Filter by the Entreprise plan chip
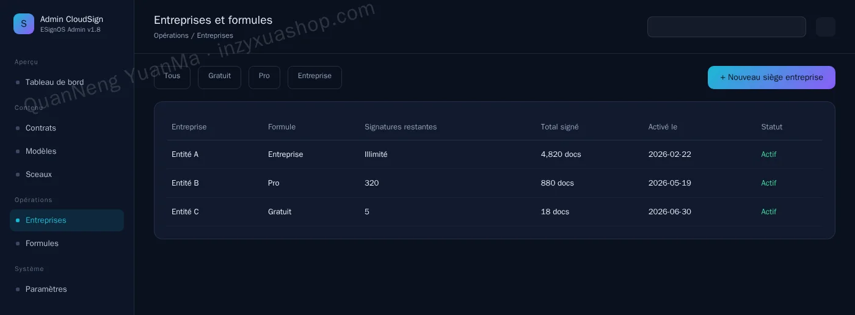The image size is (855, 315). click(315, 78)
